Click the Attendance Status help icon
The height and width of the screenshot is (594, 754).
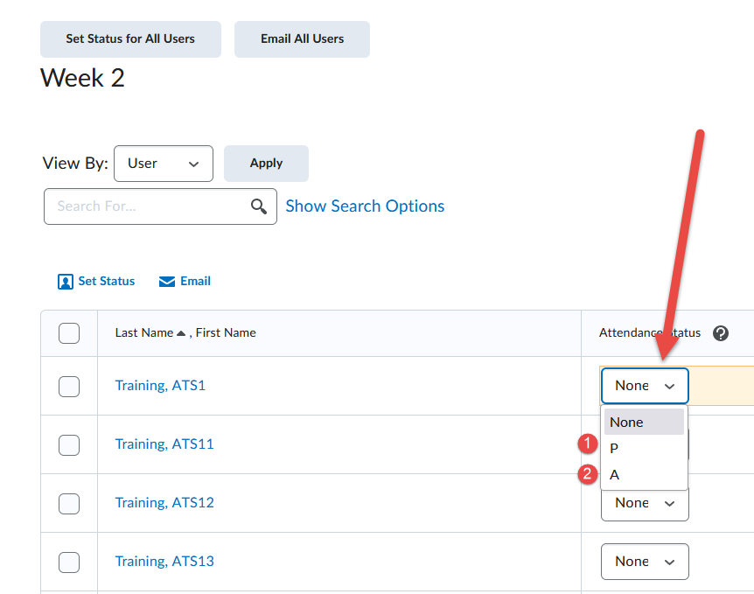[721, 333]
